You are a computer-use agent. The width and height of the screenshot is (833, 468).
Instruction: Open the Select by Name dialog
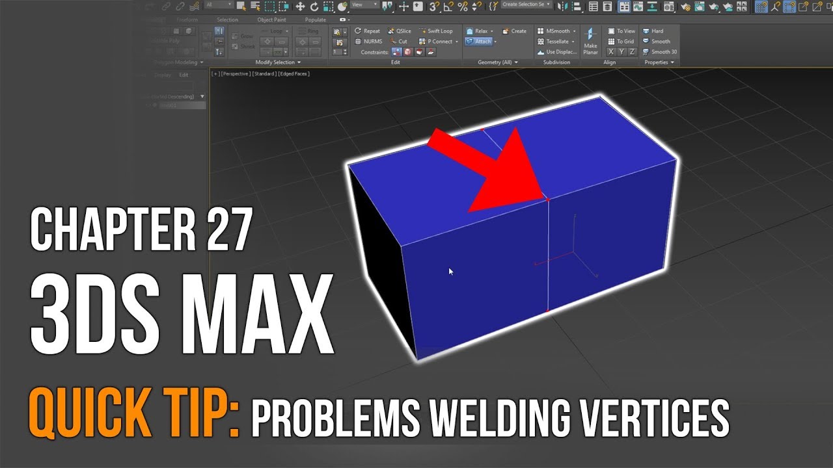(255, 6)
